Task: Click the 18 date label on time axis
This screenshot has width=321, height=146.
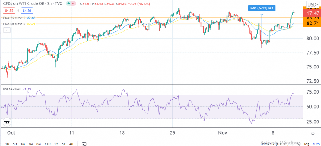Action: coord(122,133)
